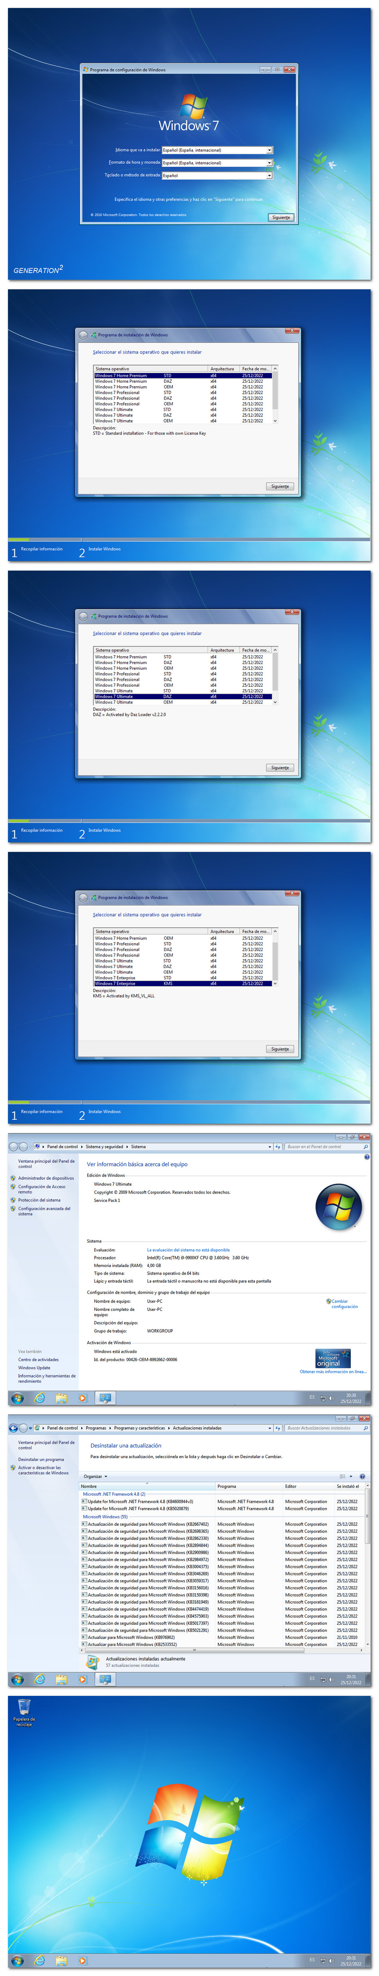This screenshot has height=1976, width=379.
Task: Click Control Panel taskbar button below the Sistema window
Action: coord(105,1398)
